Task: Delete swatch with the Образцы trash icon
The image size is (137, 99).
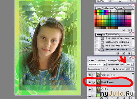Action: [129, 30]
